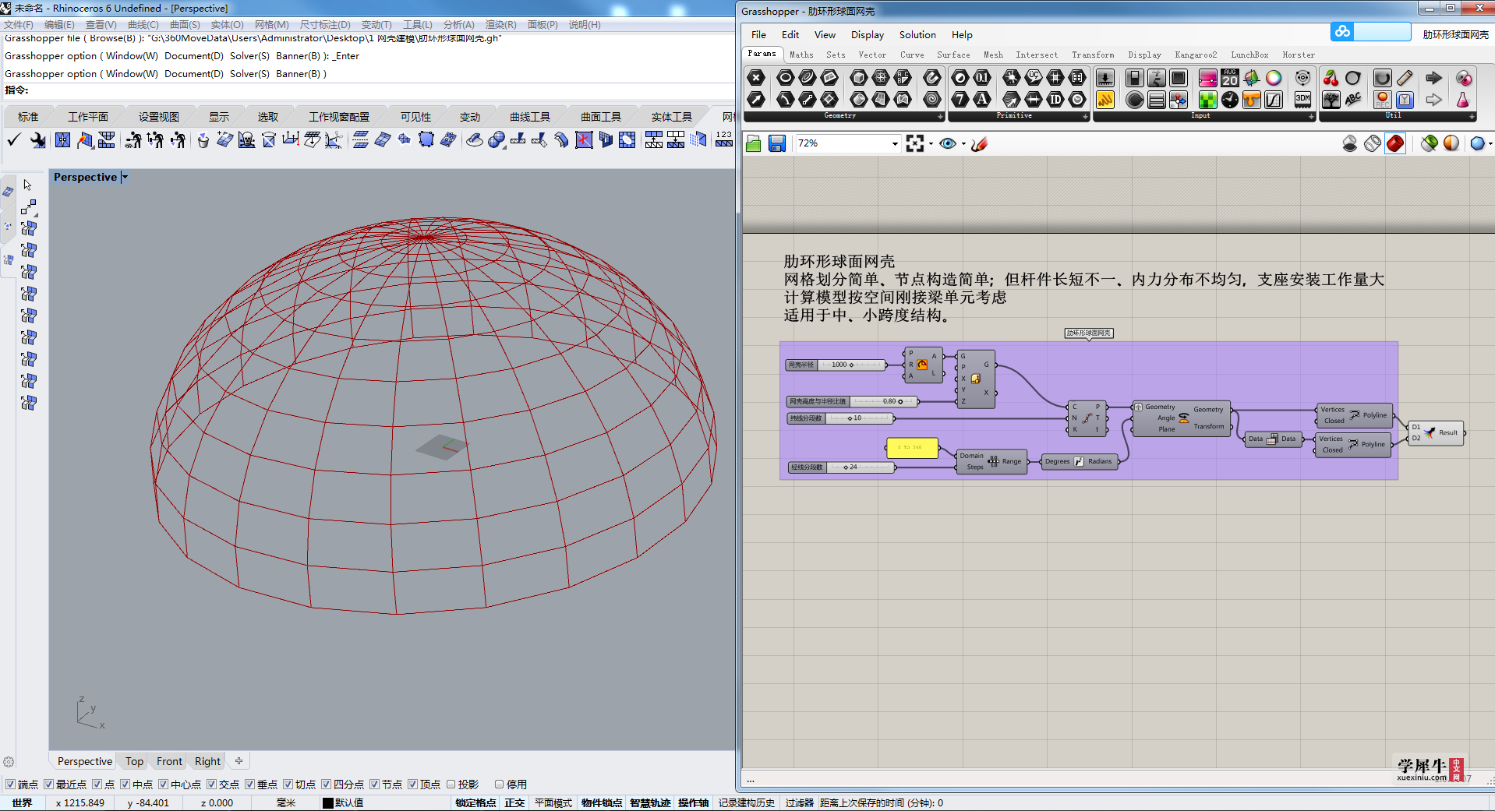The image size is (1495, 811).
Task: Click the Calendar AUG 20 input icon
Action: 1230,78
